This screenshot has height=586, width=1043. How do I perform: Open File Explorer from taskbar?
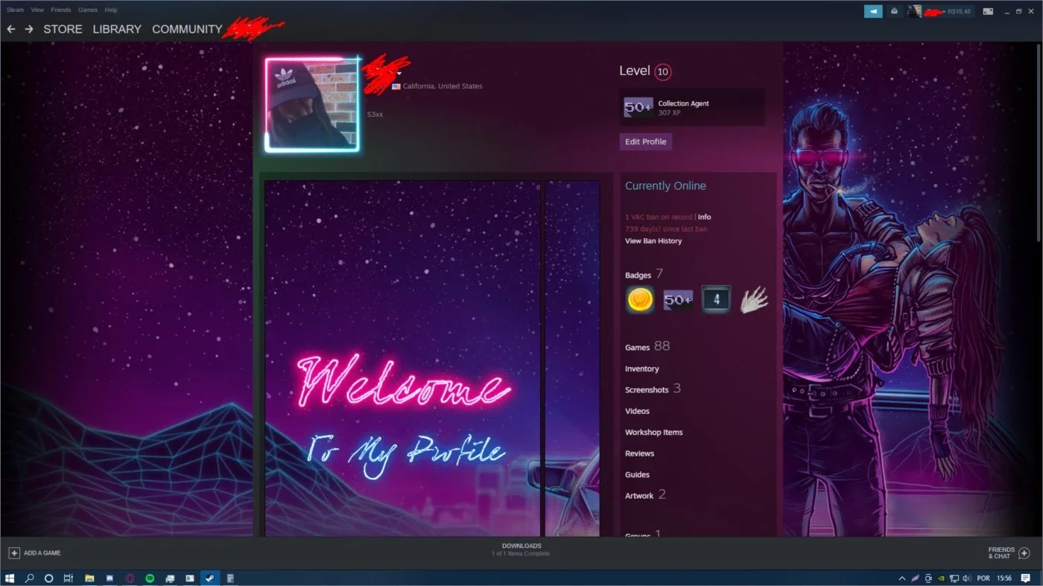pos(89,578)
